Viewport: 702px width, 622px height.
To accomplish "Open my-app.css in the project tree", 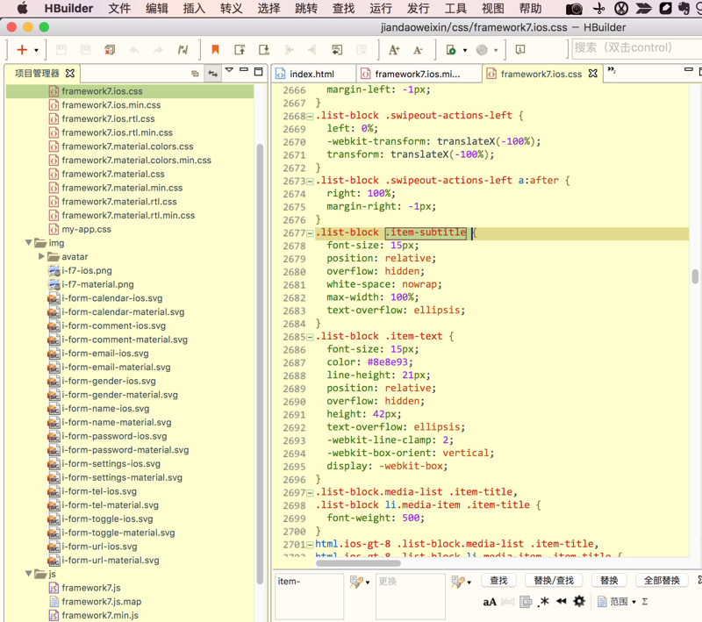I will (x=86, y=229).
